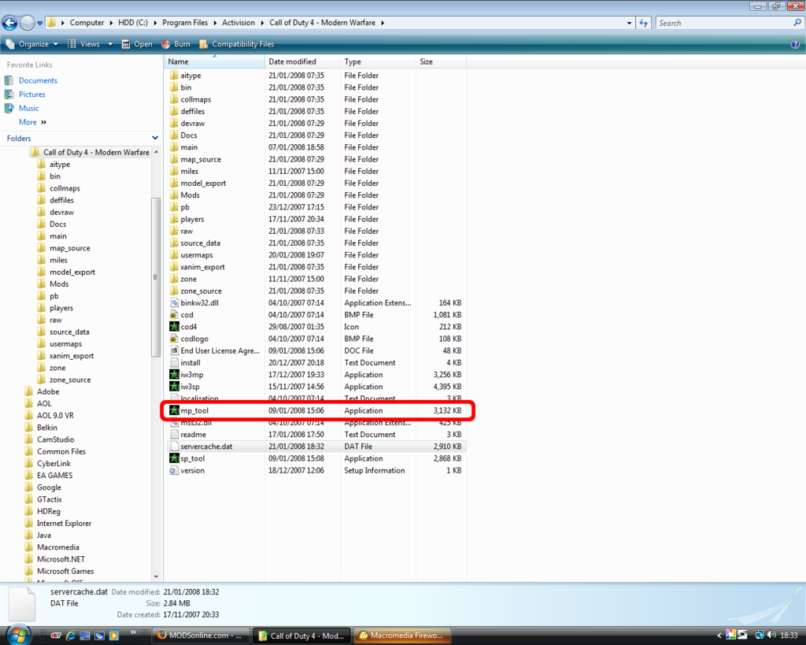Sort files by Date modified column
Viewport: 806px width, 645px height.
(292, 61)
